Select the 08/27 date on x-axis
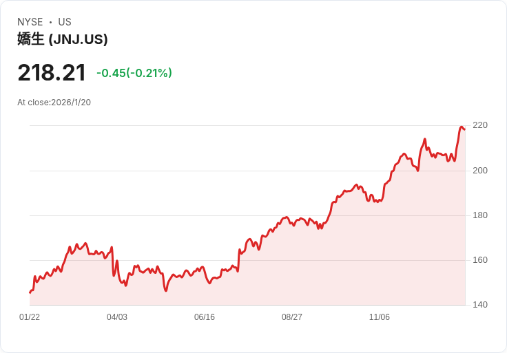507x353 pixels. tap(292, 317)
